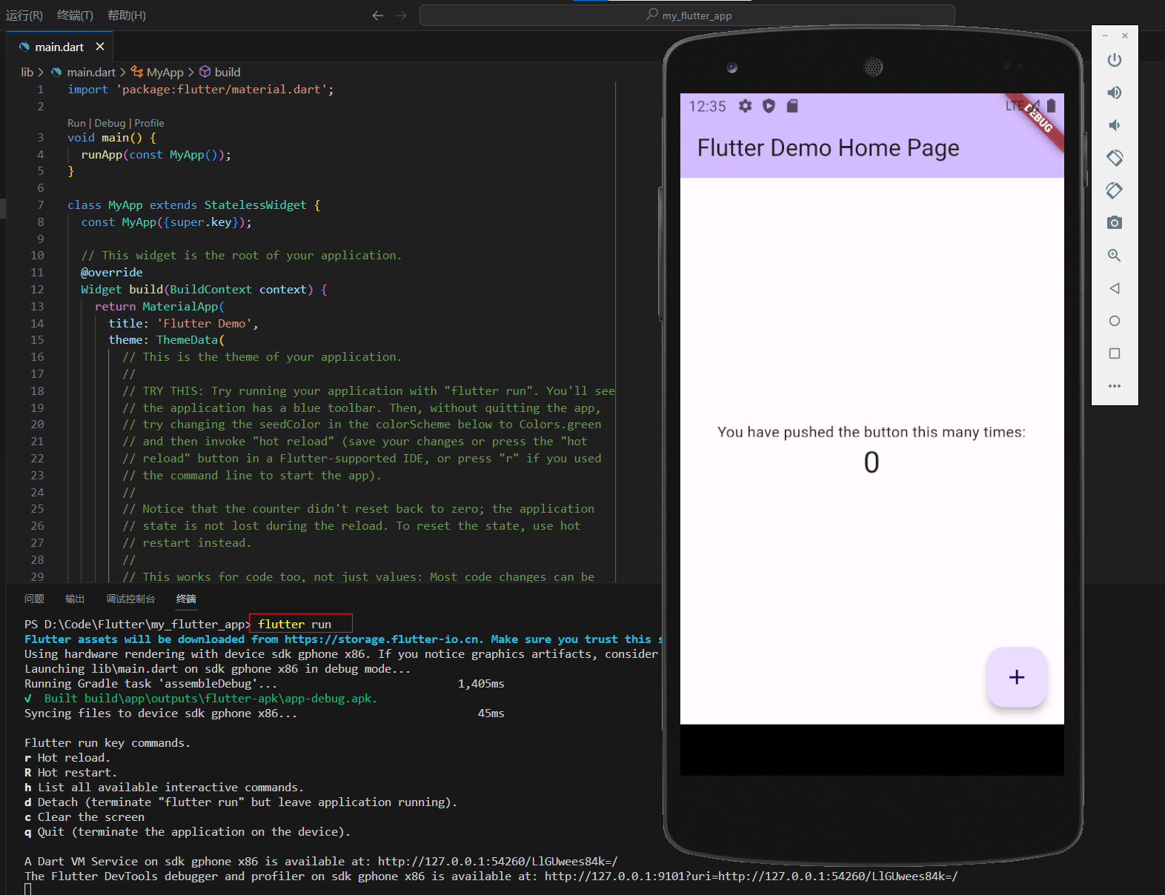Viewport: 1165px width, 895px height.
Task: Switch to the 调试控制台 panel tab
Action: tap(130, 599)
